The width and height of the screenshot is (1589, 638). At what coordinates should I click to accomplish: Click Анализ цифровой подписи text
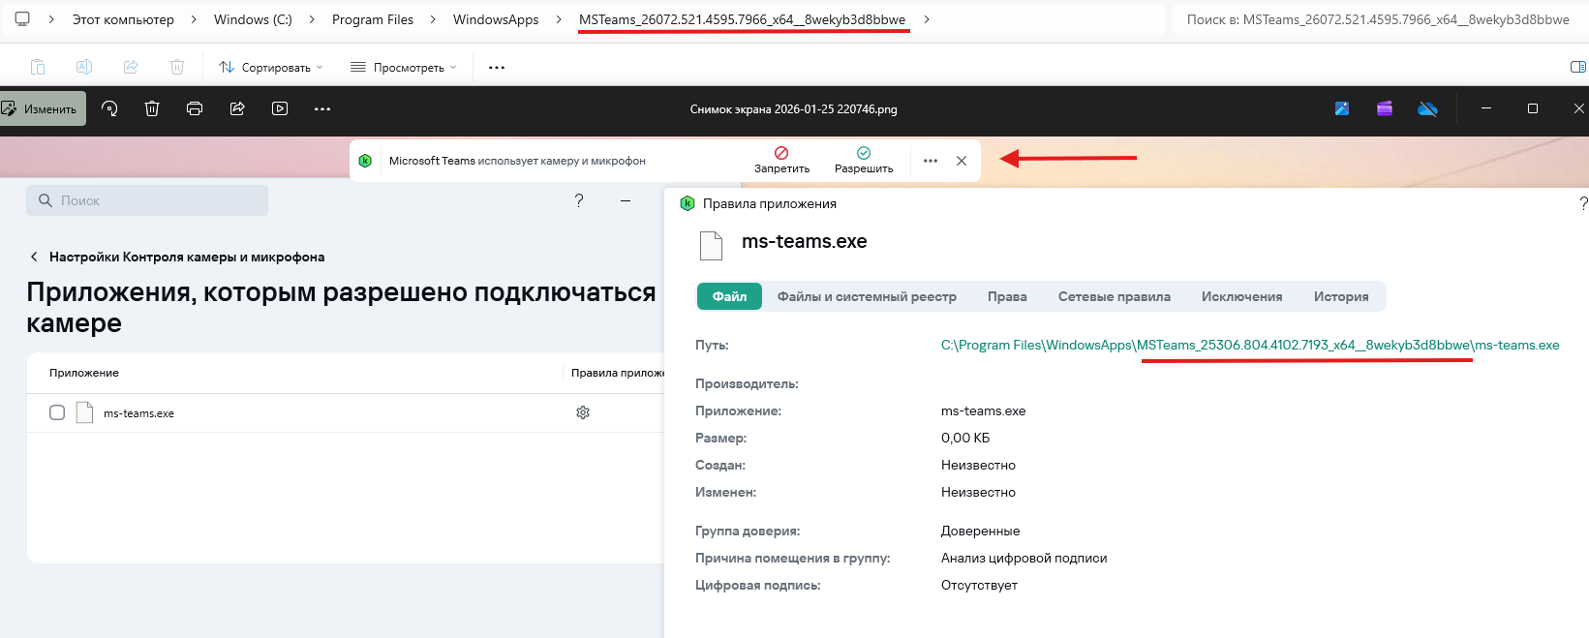[1024, 558]
